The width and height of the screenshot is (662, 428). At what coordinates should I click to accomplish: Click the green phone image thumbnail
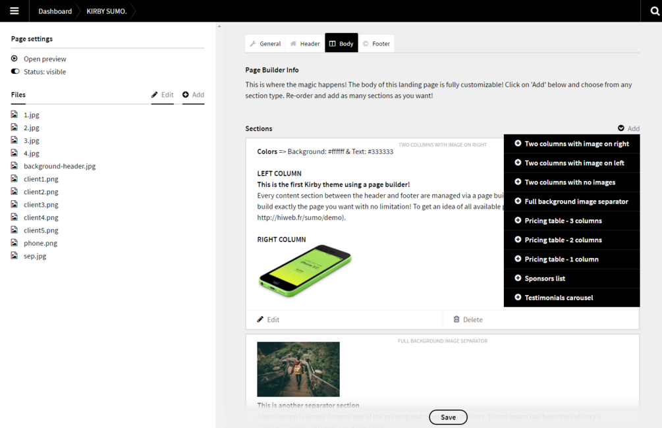point(305,271)
